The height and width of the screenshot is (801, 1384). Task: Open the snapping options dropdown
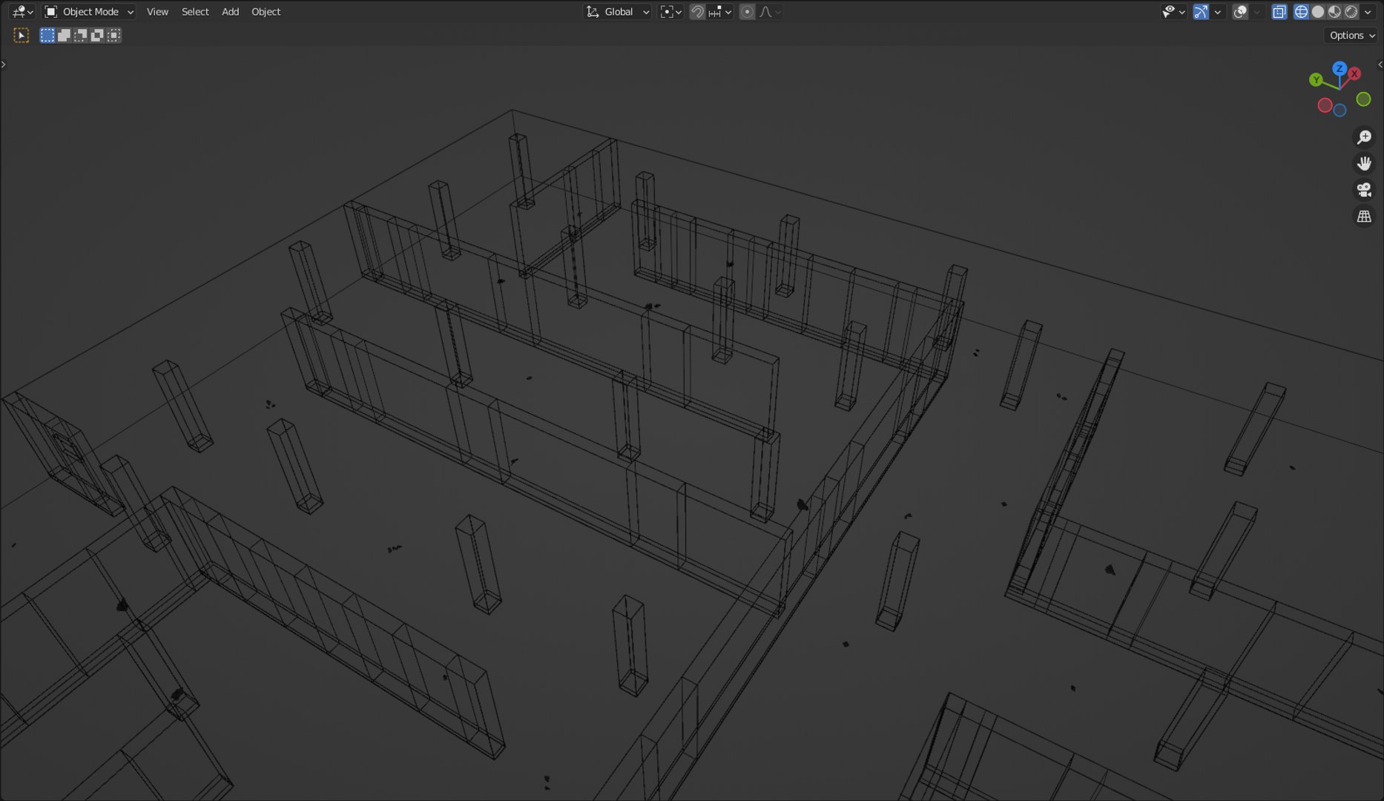click(719, 12)
